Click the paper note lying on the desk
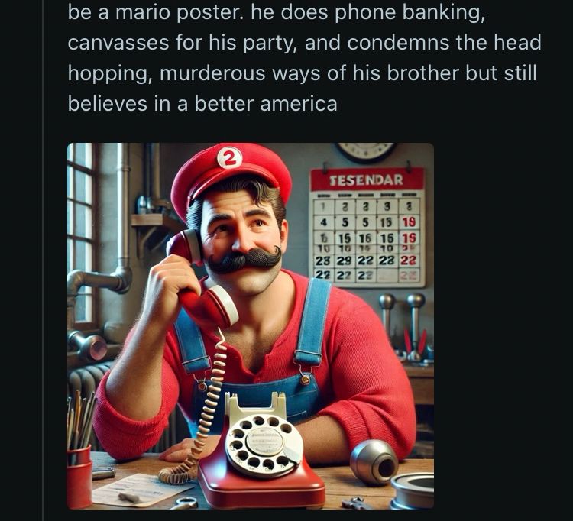 coord(141,490)
